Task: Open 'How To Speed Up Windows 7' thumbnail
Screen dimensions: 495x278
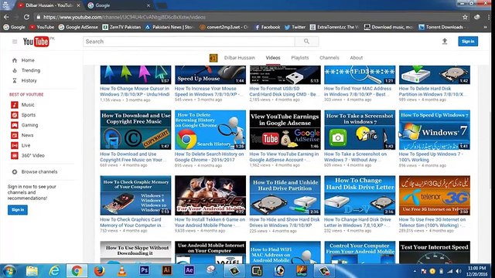Action: pyautogui.click(x=435, y=130)
